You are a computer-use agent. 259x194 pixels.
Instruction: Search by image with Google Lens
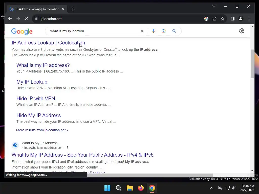(164, 31)
